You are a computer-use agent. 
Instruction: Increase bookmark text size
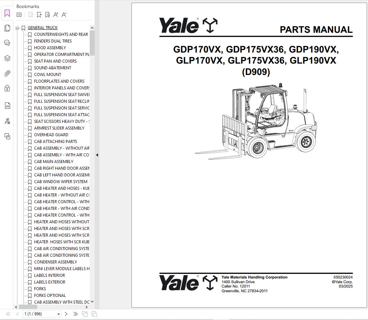[x=56, y=15]
